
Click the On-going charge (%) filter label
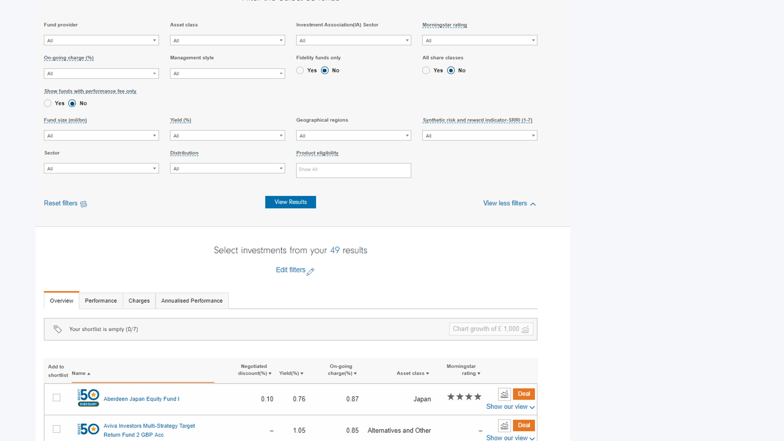pyautogui.click(x=69, y=58)
